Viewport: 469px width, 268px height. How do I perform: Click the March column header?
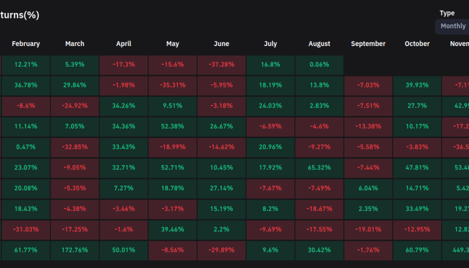(75, 43)
